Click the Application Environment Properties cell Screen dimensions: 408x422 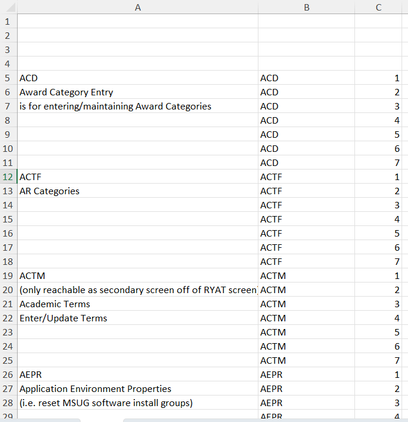138,388
